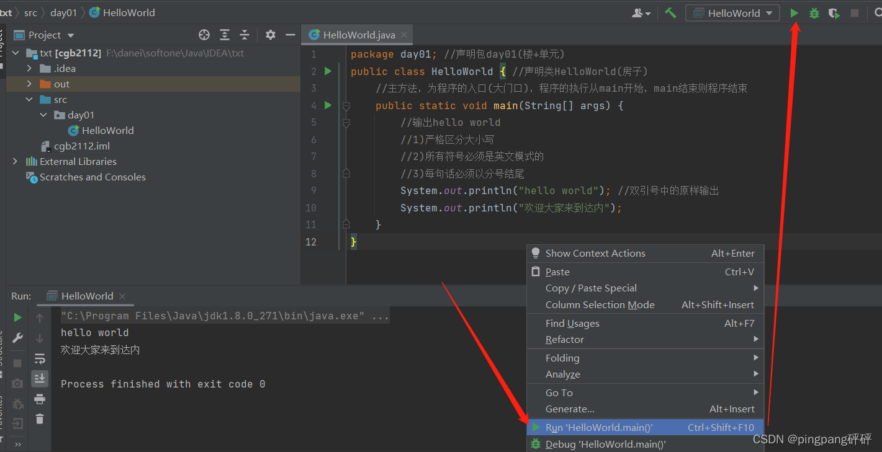This screenshot has width=882, height=452.
Task: Expand the .idea folder
Action: tap(29, 68)
